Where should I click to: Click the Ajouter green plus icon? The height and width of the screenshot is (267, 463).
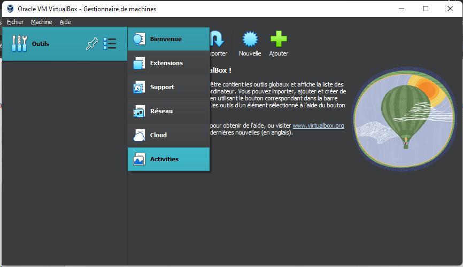point(279,39)
